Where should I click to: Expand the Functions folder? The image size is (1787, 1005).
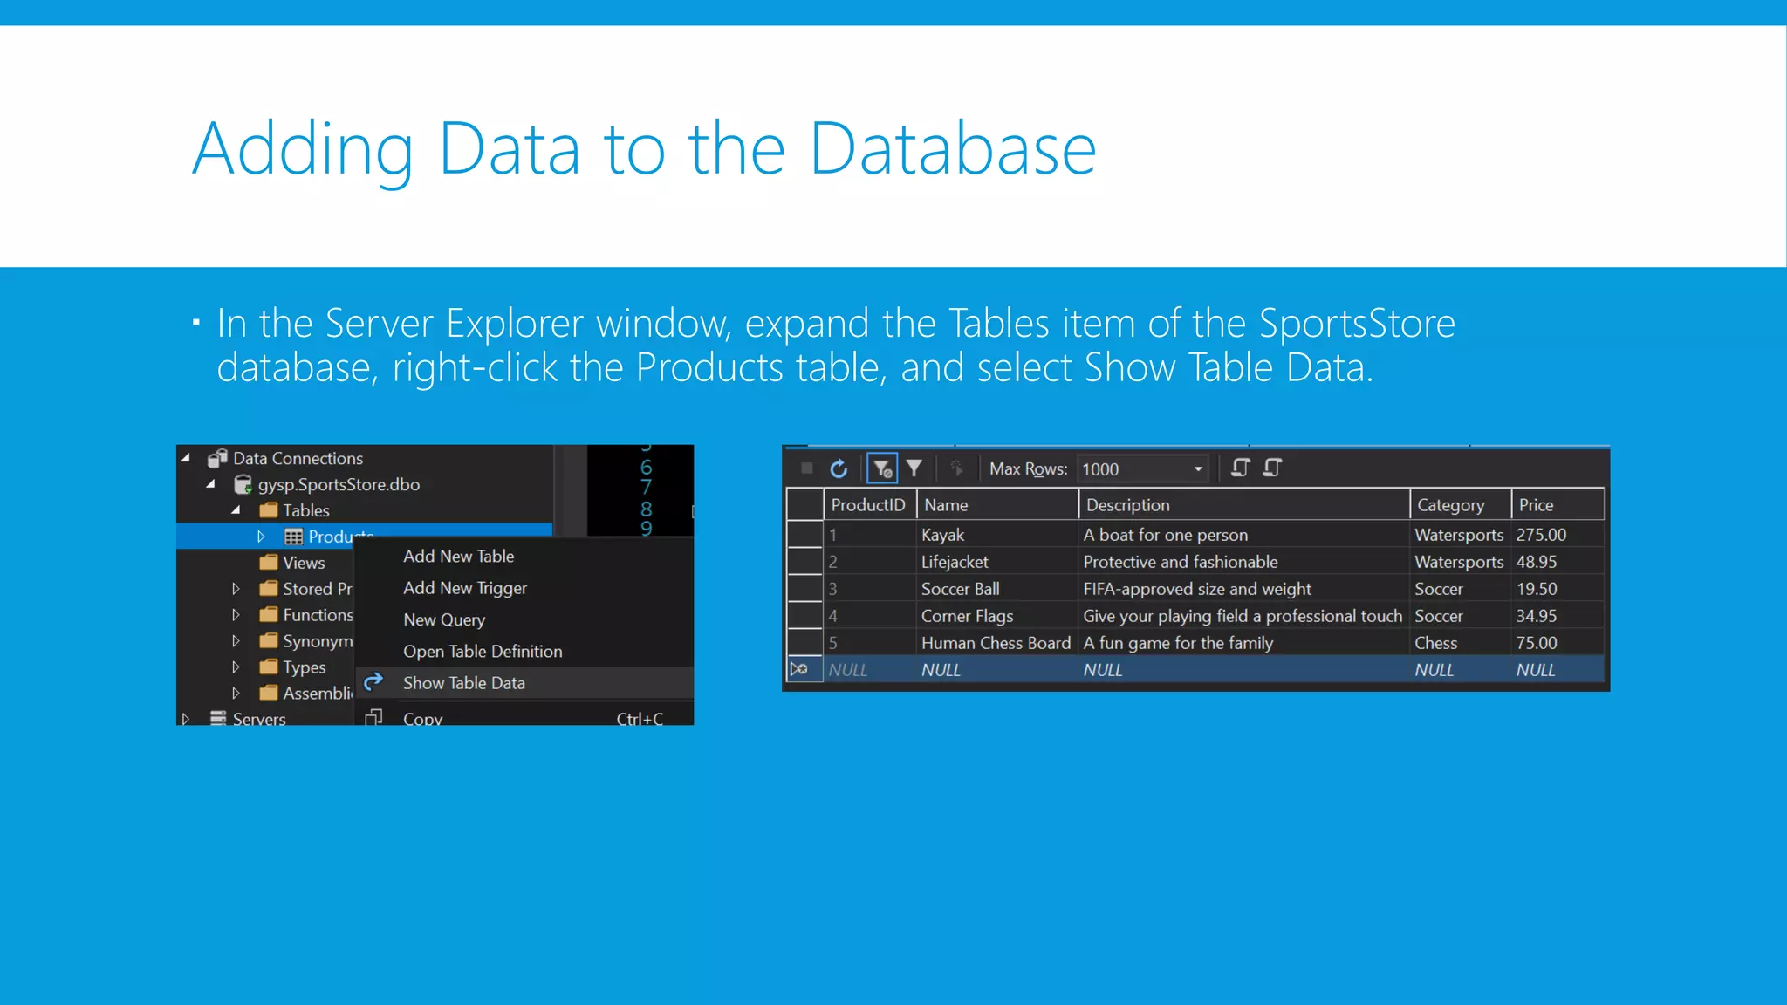[x=236, y=615]
